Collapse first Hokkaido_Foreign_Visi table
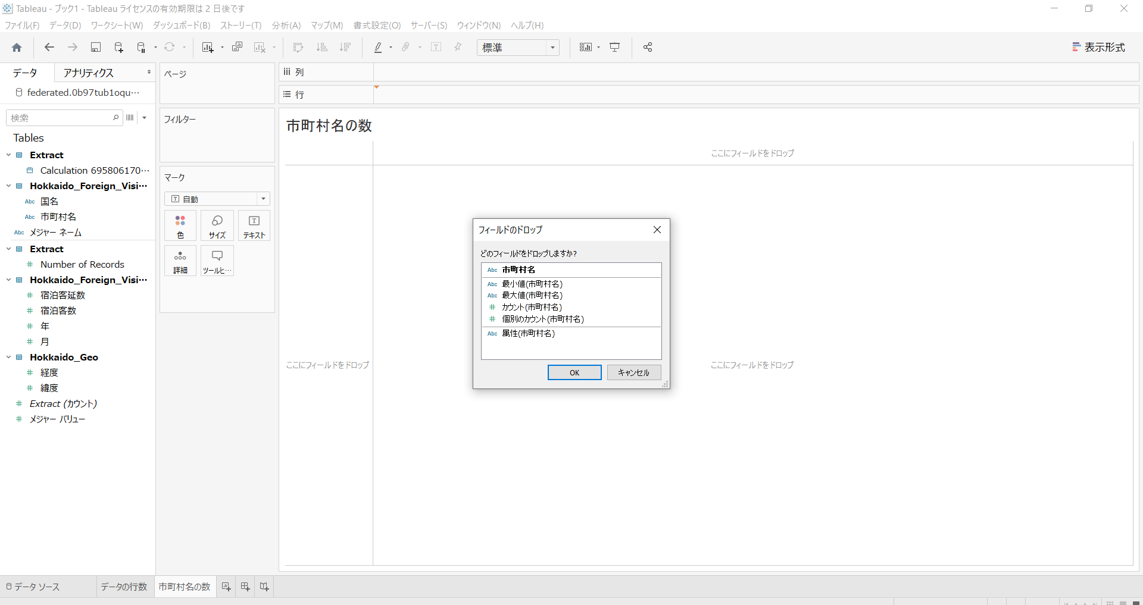This screenshot has height=605, width=1143. 9,186
